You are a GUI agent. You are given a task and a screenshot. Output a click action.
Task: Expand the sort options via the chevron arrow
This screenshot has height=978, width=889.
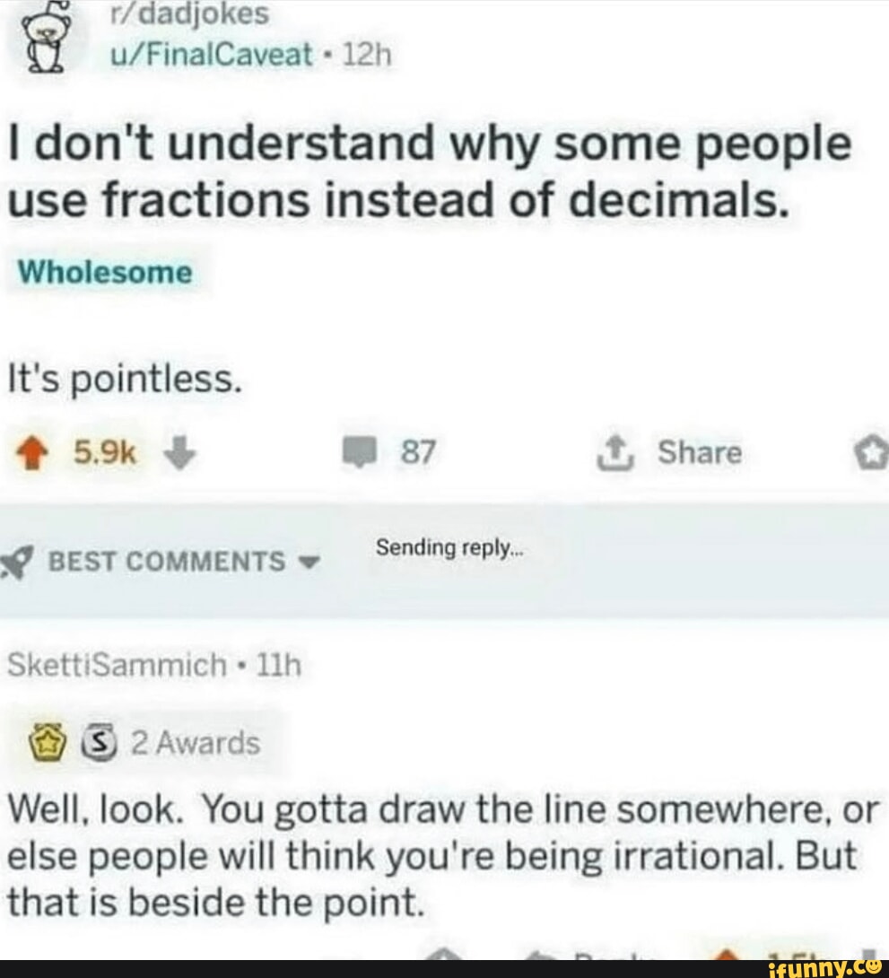308,561
